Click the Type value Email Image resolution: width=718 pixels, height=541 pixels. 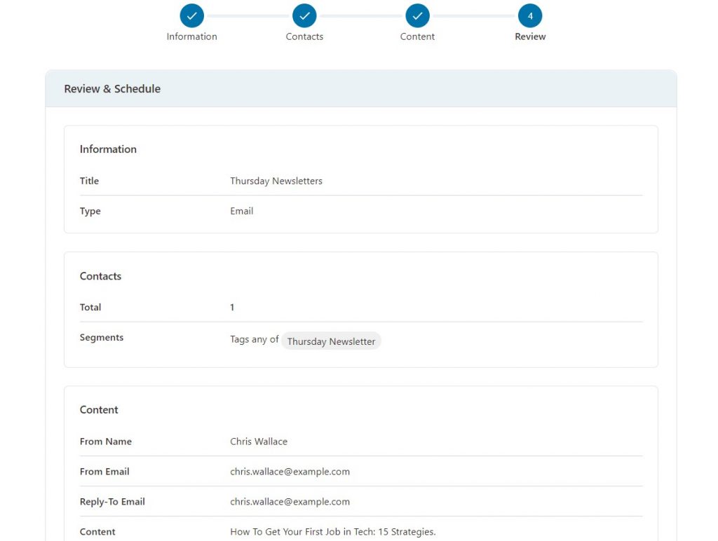(x=242, y=211)
